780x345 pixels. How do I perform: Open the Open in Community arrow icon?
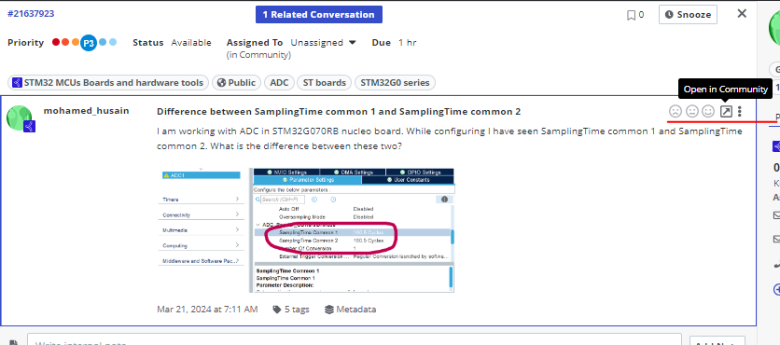[x=726, y=111]
